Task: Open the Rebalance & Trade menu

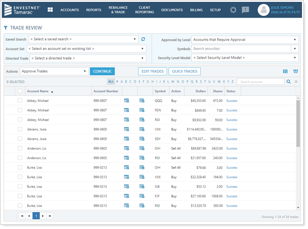Action: click(118, 10)
